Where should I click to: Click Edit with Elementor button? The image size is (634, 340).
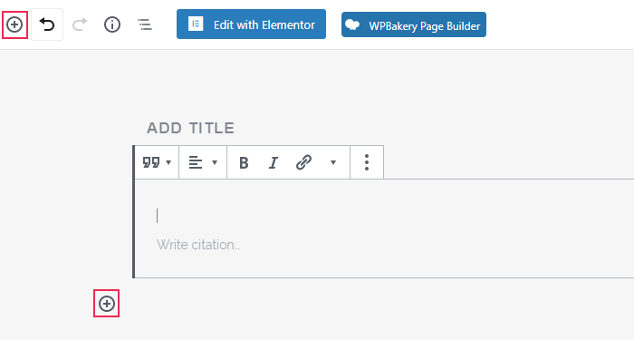point(251,24)
